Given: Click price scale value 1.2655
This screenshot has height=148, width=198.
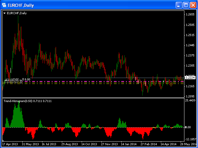Looking at the screenshot, I should coord(190,14).
